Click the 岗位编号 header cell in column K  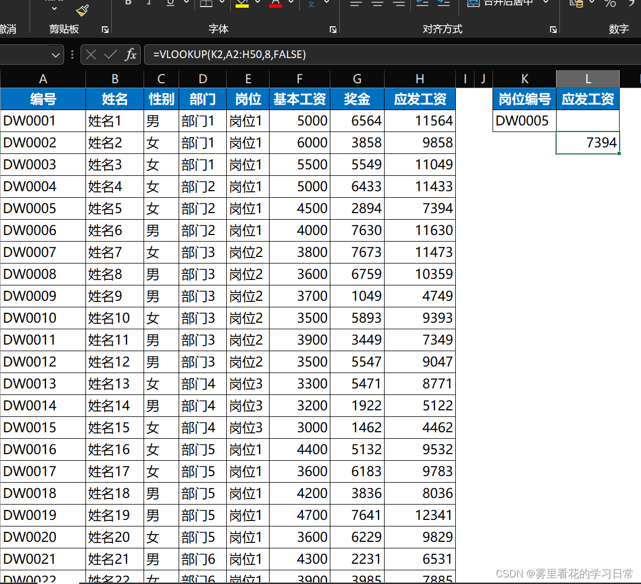[524, 99]
